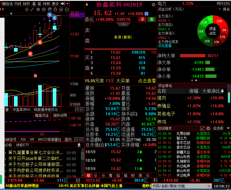Select the 持股ETF tab

click(x=23, y=145)
